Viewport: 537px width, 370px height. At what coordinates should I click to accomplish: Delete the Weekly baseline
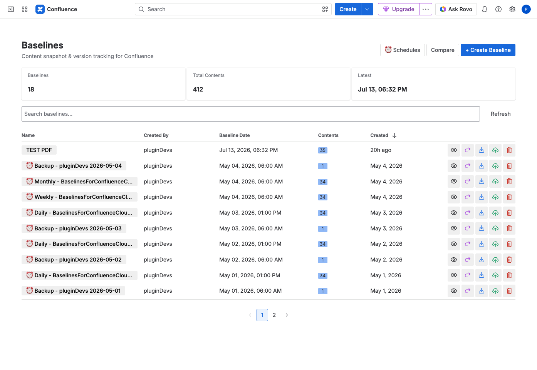tap(509, 197)
